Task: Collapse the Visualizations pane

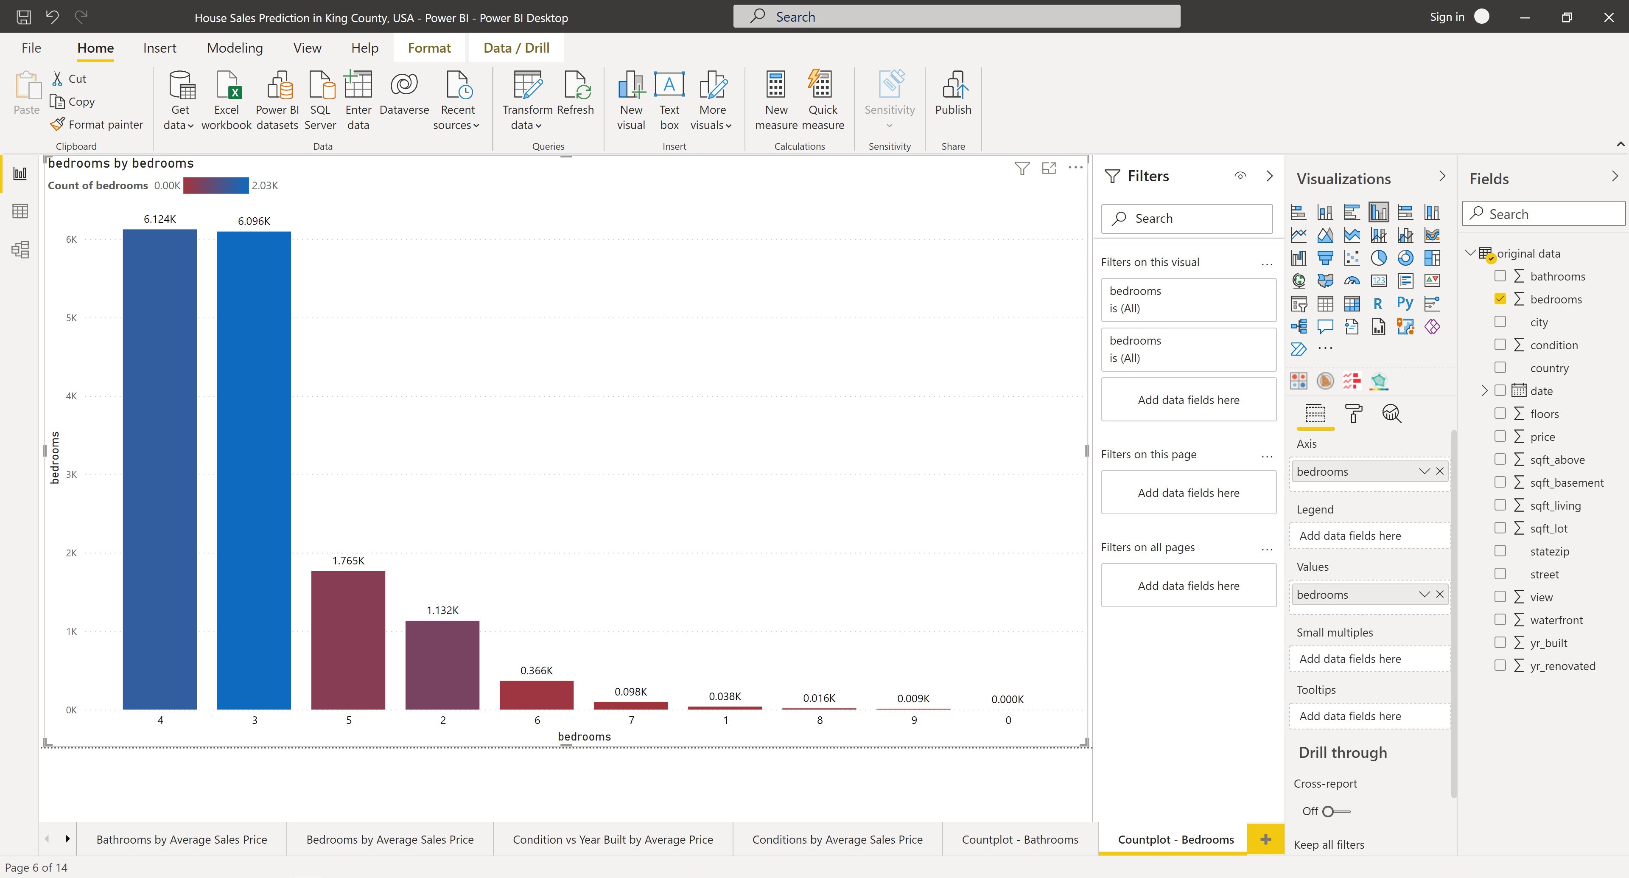Action: 1442,176
